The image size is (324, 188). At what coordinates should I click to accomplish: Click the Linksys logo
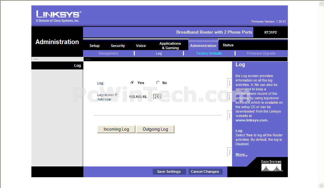pyautogui.click(x=59, y=16)
